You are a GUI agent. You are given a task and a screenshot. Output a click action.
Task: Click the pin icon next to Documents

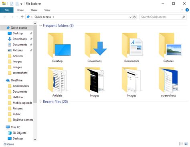[31, 45]
